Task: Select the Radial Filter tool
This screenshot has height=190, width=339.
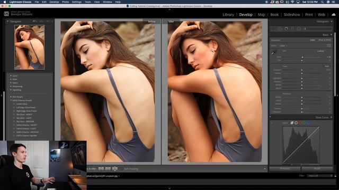Action: coord(299,28)
